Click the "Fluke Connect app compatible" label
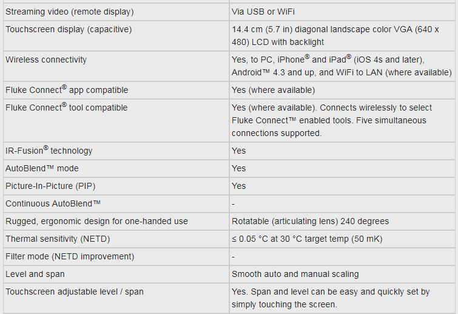Viewport: 458px width, 314px height. click(67, 90)
